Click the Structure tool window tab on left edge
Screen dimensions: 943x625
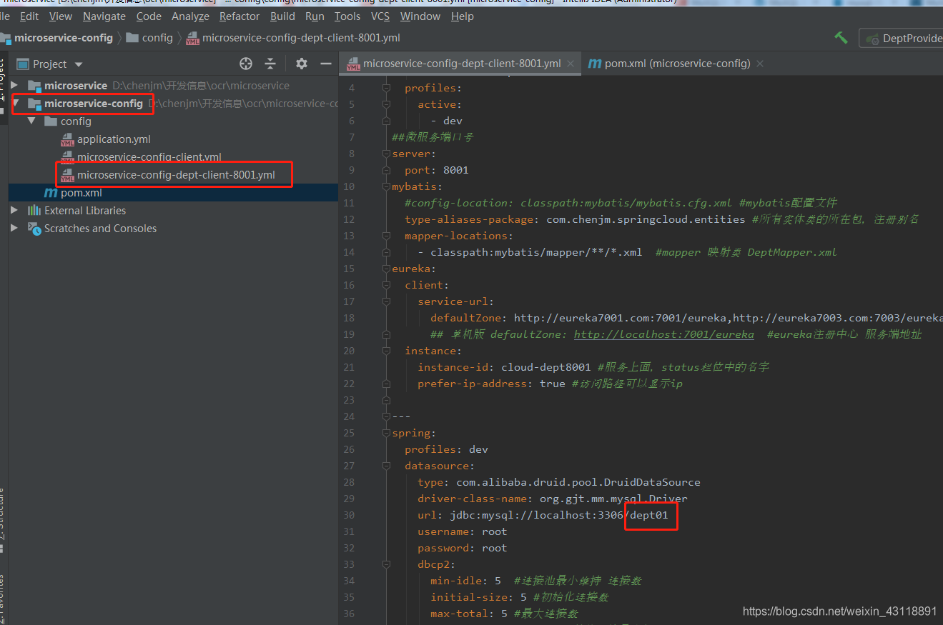click(2, 520)
